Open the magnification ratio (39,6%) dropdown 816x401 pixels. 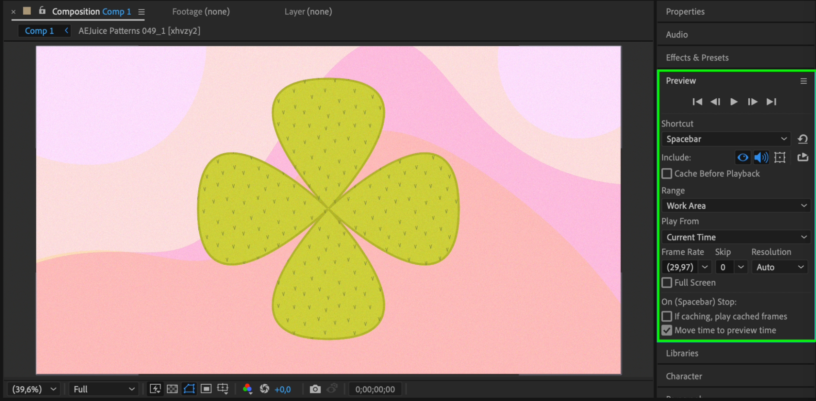(x=34, y=389)
